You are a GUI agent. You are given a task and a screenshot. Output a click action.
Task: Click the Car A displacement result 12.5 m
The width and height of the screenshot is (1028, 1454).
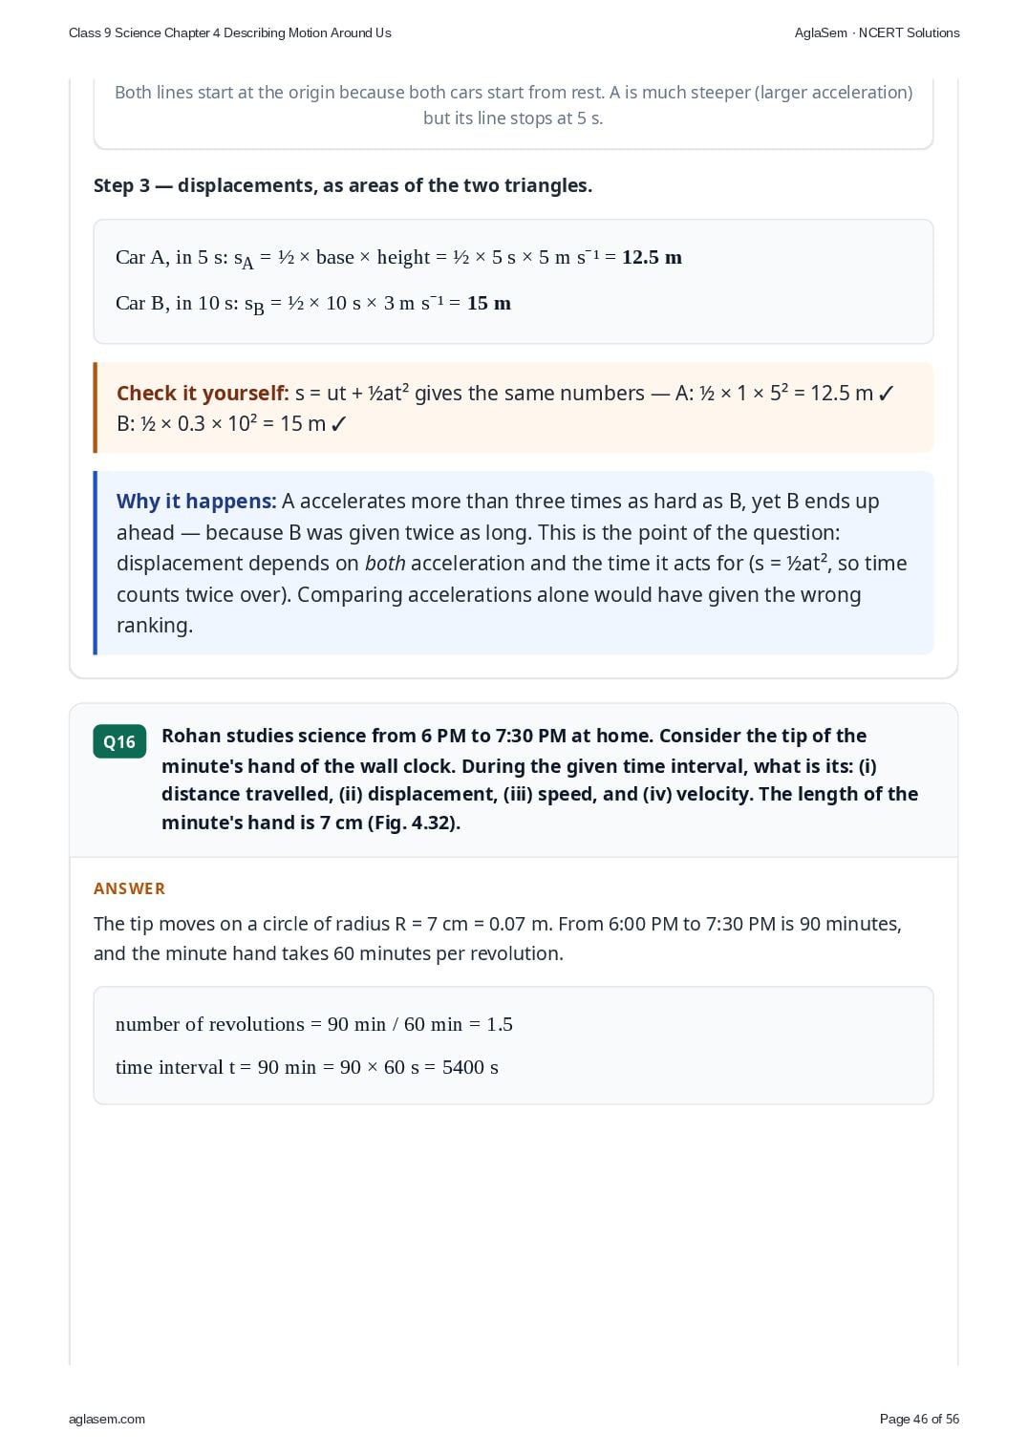652,257
